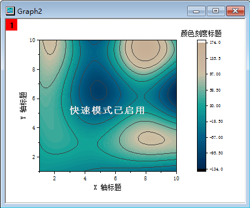Click the -134.0 color scale label
Image resolution: width=250 pixels, height=208 pixels.
pyautogui.click(x=216, y=169)
